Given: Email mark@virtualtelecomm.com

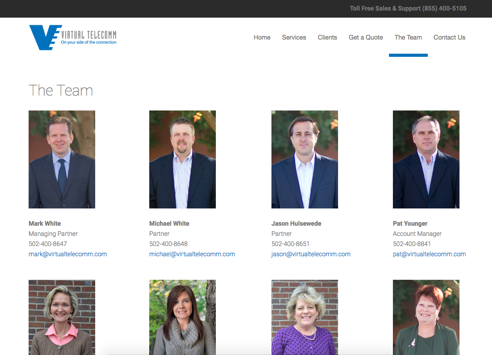Looking at the screenshot, I should [68, 254].
